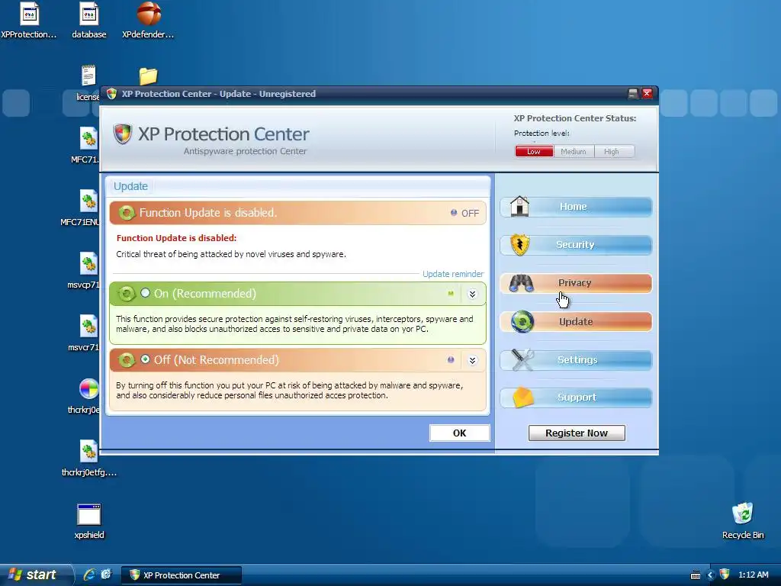Viewport: 781px width, 586px height.
Task: Click the 'Function Update is disabled:' red text
Action: (x=176, y=238)
